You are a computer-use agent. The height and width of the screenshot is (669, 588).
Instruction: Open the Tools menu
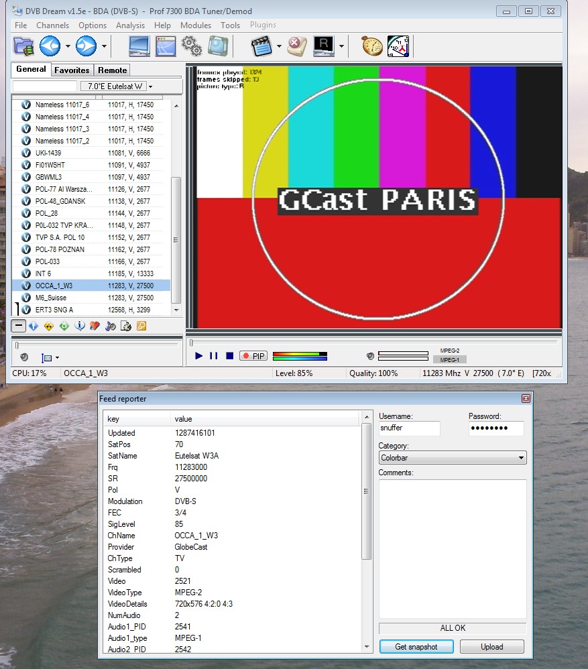pos(231,25)
